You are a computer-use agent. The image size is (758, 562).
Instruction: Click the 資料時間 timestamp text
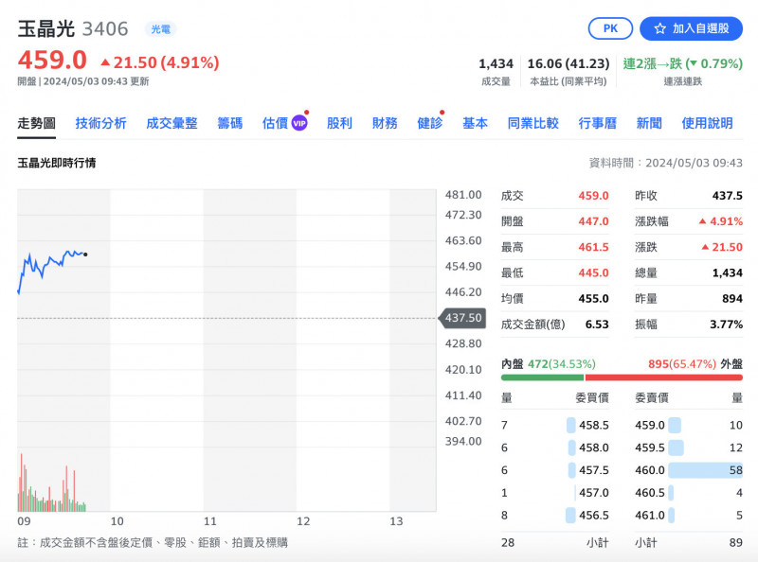[665, 163]
